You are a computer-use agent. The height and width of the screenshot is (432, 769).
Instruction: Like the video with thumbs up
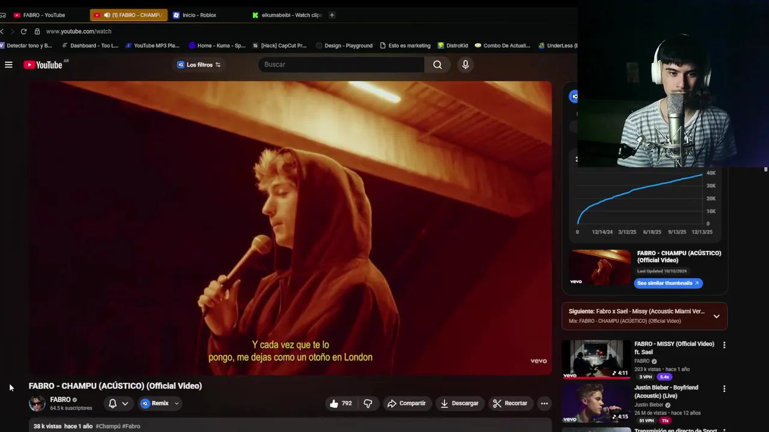click(341, 403)
